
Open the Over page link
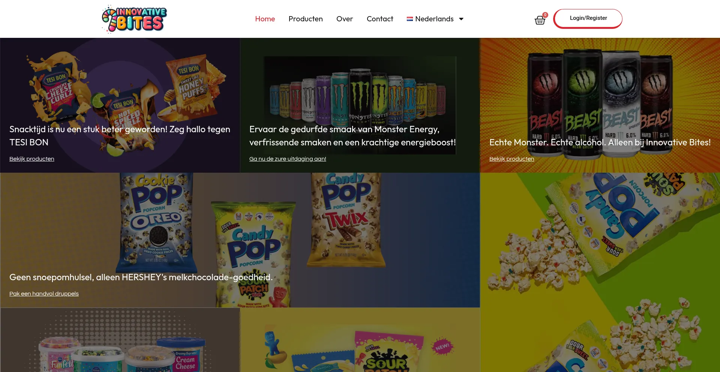click(x=345, y=19)
